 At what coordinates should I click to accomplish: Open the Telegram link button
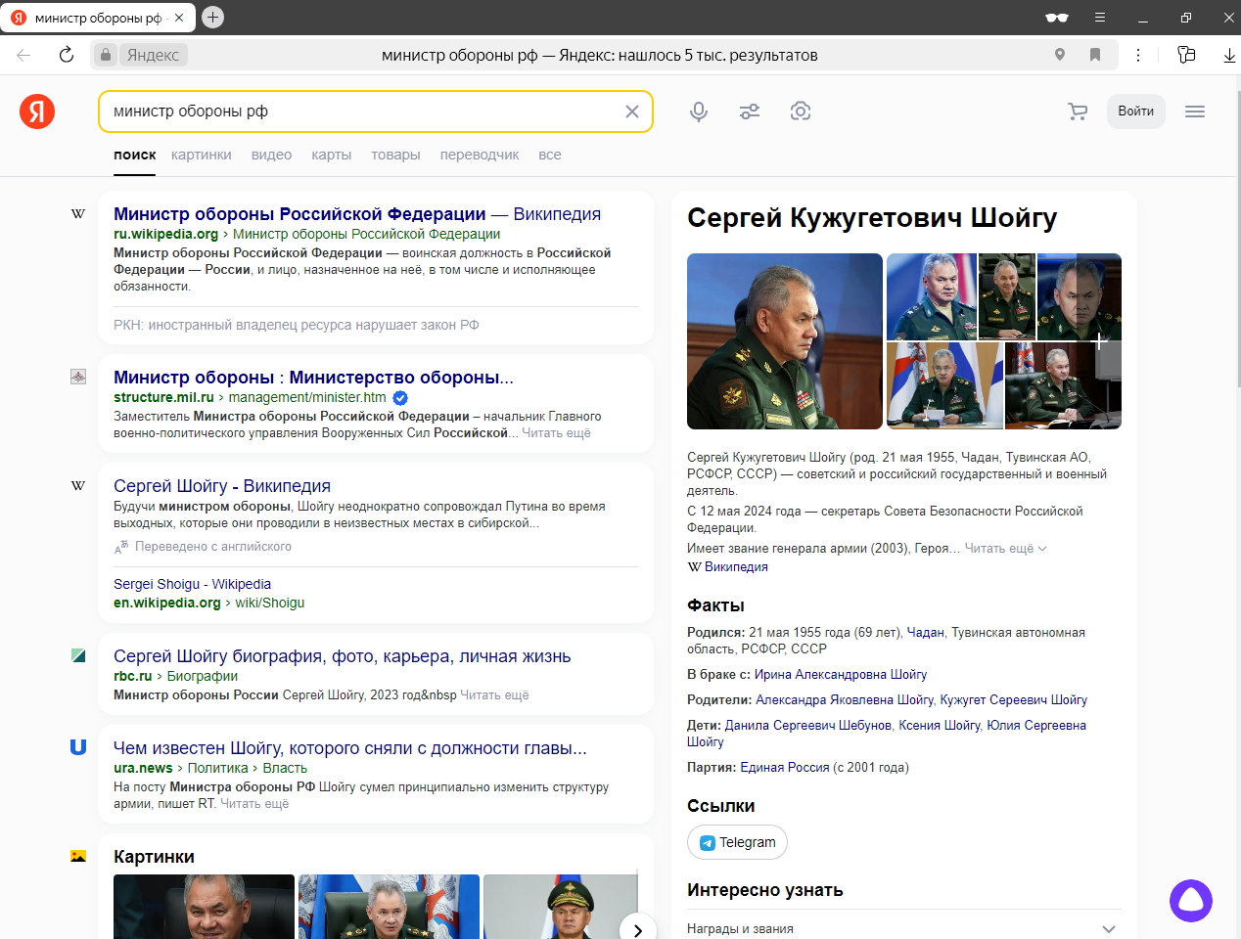[x=737, y=842]
